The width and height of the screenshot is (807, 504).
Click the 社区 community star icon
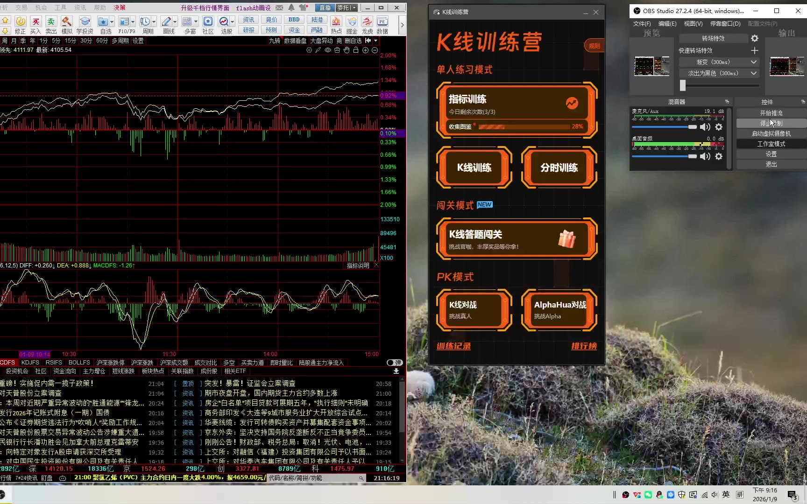tap(208, 22)
